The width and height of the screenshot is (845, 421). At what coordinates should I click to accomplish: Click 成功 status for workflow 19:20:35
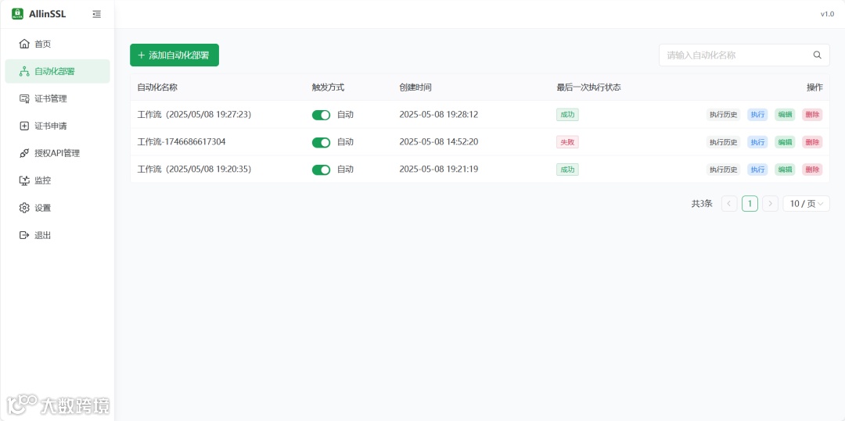click(x=567, y=169)
